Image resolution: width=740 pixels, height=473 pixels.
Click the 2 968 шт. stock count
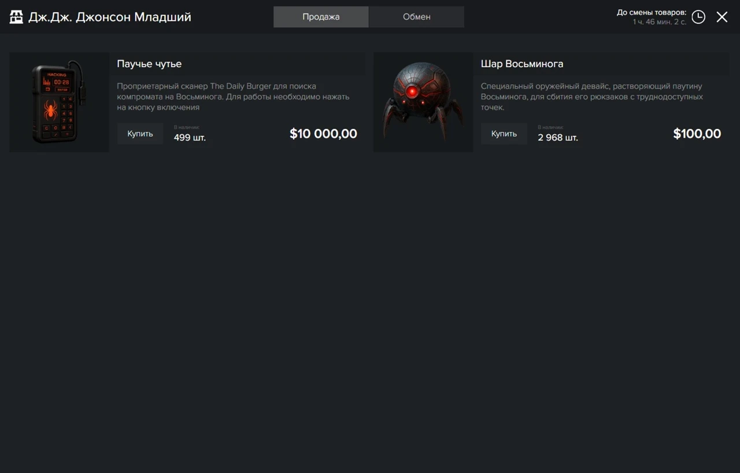pyautogui.click(x=557, y=138)
